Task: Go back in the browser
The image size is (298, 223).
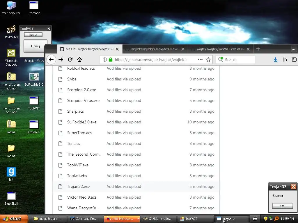Action: [51, 60]
